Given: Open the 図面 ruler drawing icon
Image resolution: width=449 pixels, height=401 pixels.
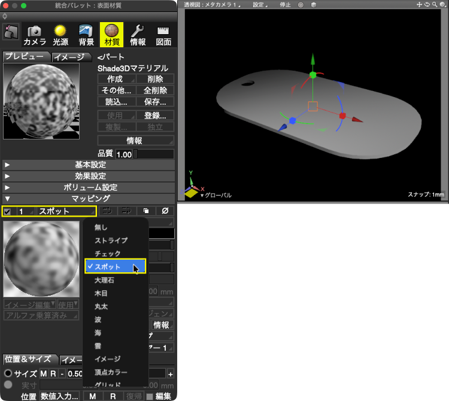Looking at the screenshot, I should click(163, 35).
